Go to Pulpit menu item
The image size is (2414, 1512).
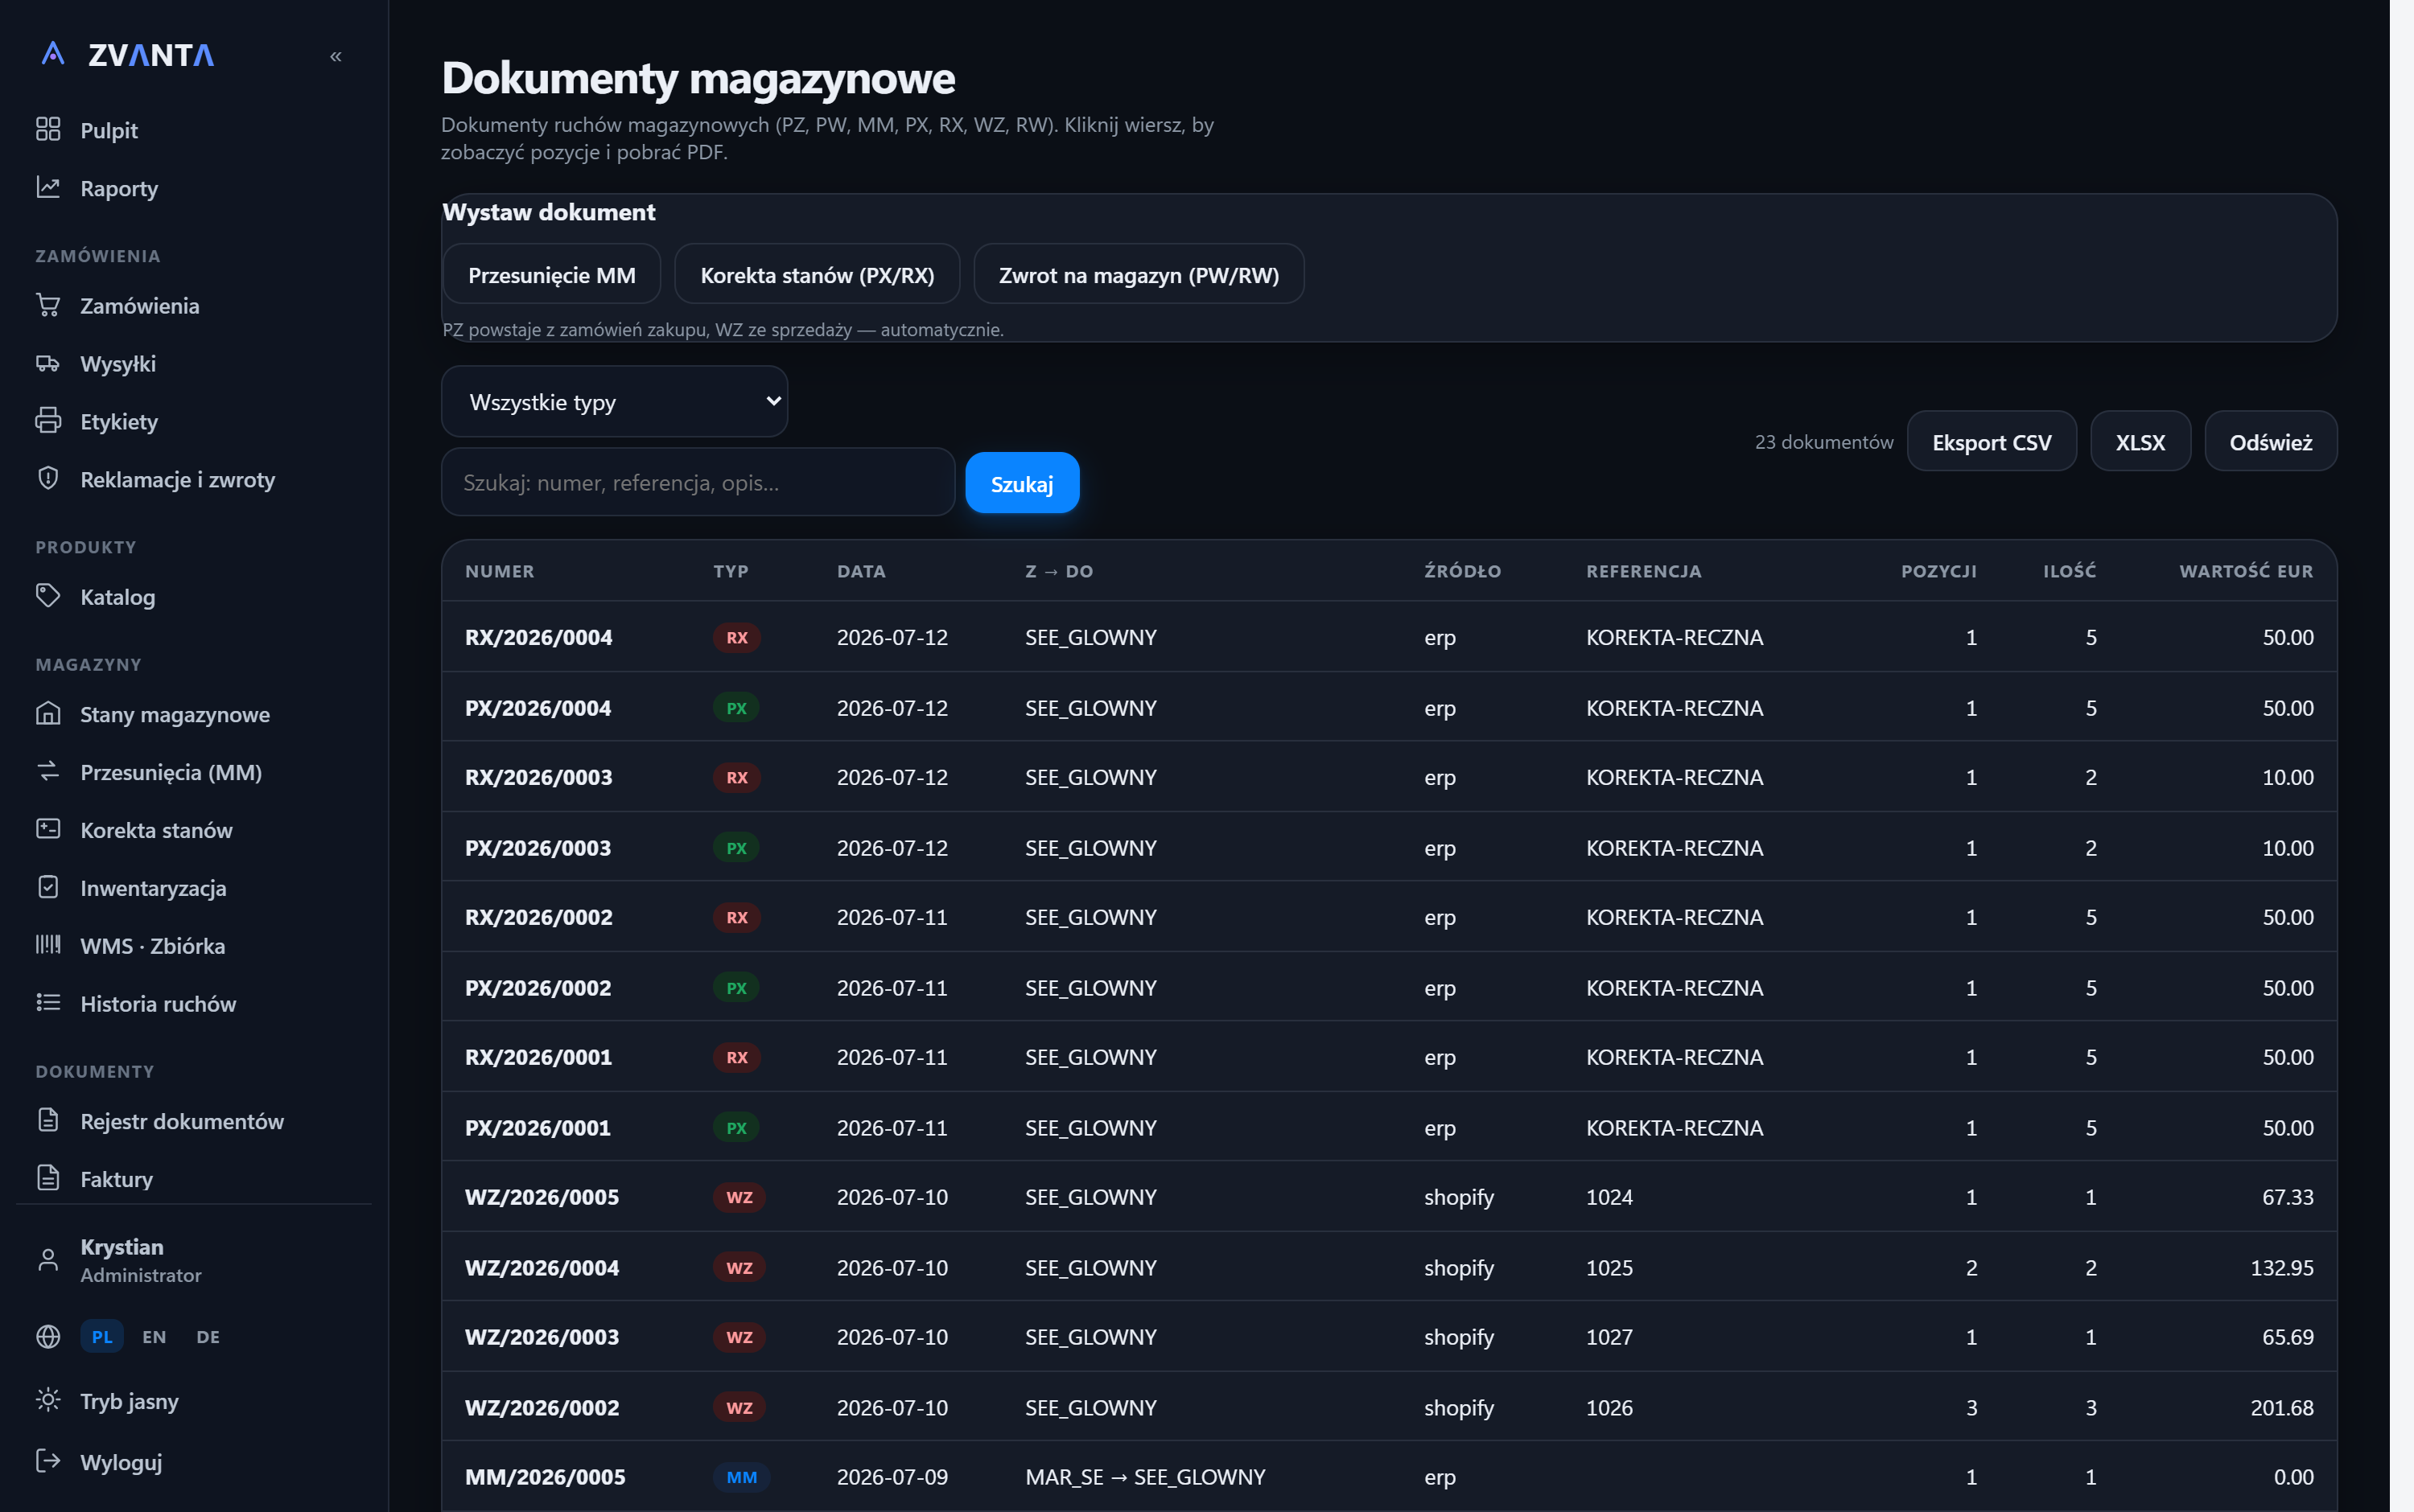(x=109, y=130)
